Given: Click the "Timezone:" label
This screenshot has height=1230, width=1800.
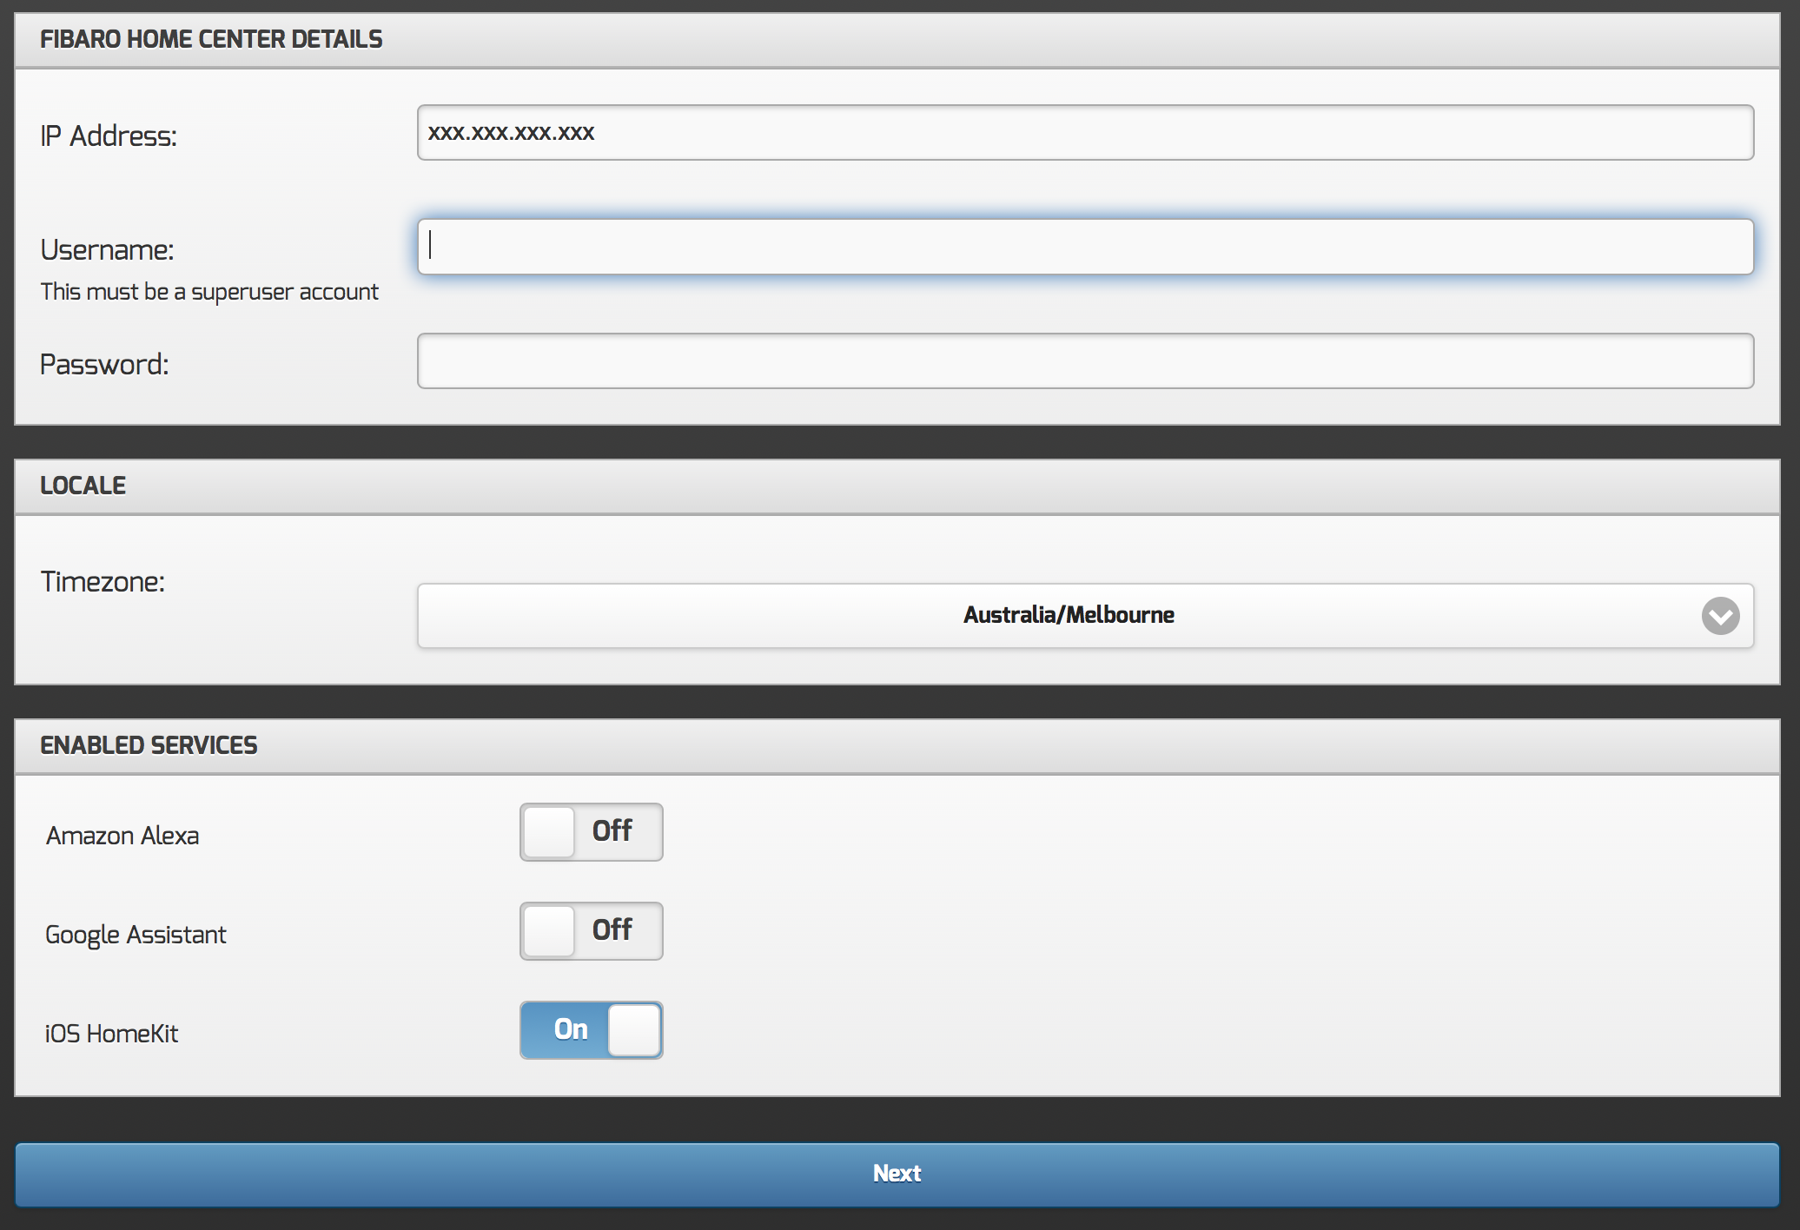Looking at the screenshot, I should click(103, 582).
